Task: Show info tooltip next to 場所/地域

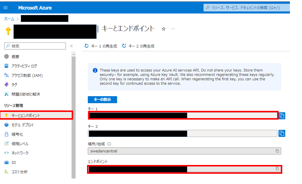Action: pyautogui.click(x=109, y=144)
